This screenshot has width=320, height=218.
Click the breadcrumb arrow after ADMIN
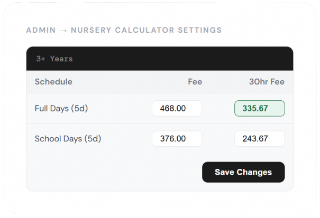point(63,30)
